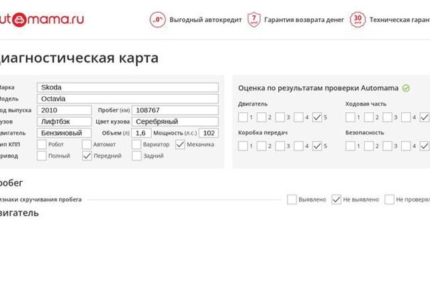Image resolution: width=430 pixels, height=286 pixels.
Task: Check rating 4 under Безопасность
Action: [x=406, y=146]
